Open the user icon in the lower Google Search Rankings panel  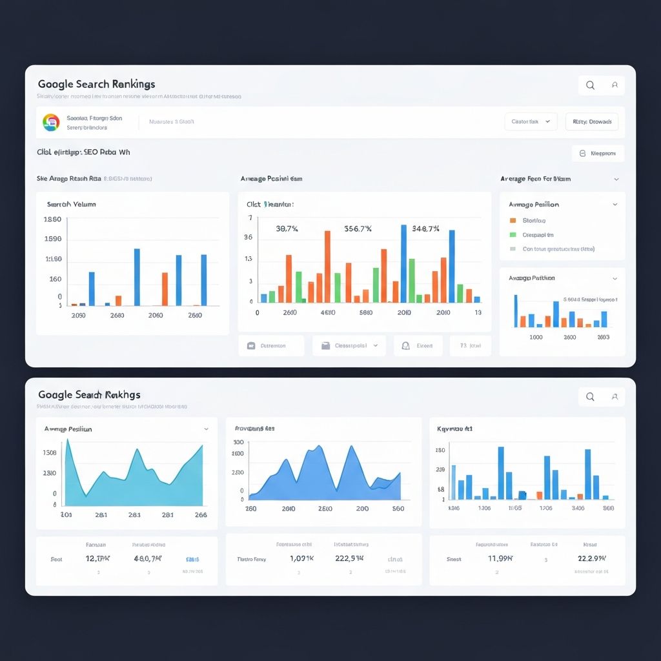point(615,397)
